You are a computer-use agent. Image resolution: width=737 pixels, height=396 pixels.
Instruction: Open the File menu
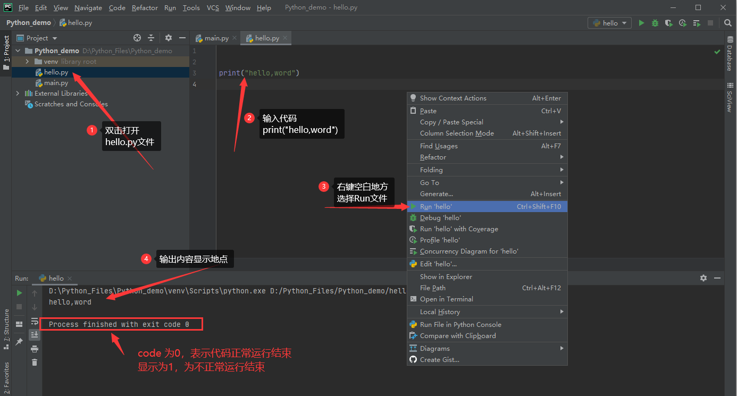pos(23,7)
